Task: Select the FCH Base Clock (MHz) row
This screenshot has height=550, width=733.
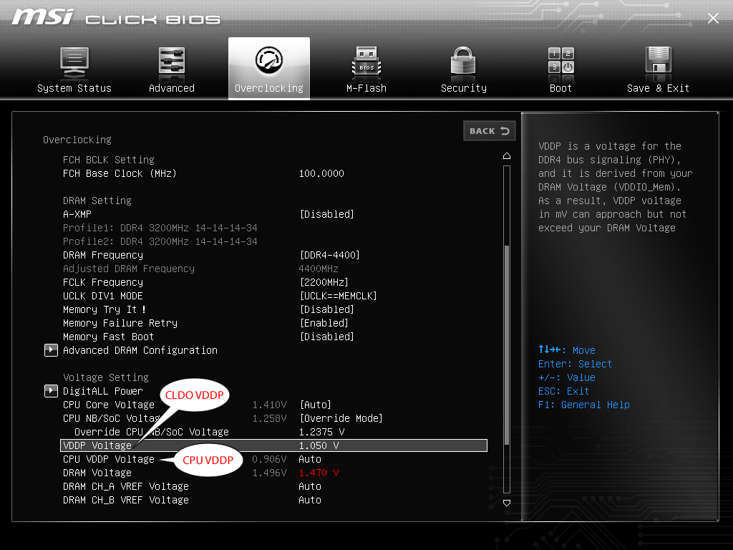Action: (120, 173)
